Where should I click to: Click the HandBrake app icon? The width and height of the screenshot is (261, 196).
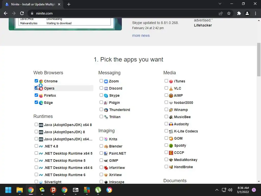[x=171, y=167]
